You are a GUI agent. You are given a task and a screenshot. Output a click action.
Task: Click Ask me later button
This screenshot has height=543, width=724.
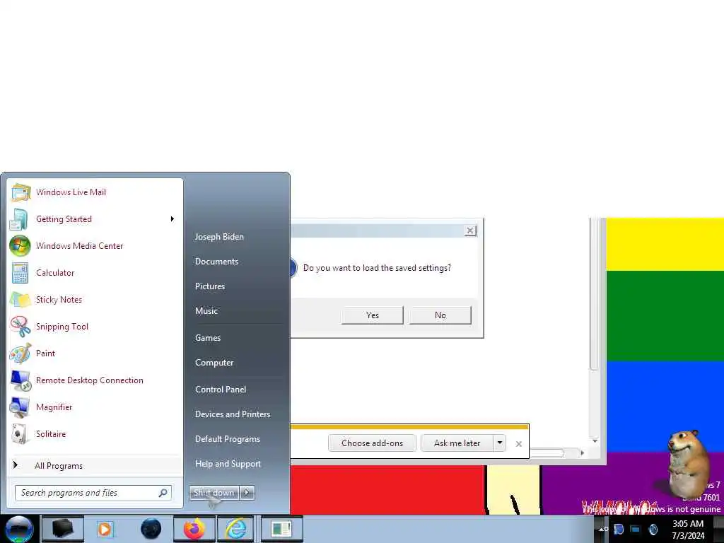coord(457,443)
